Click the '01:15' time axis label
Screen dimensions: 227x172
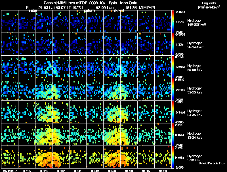point(146,171)
